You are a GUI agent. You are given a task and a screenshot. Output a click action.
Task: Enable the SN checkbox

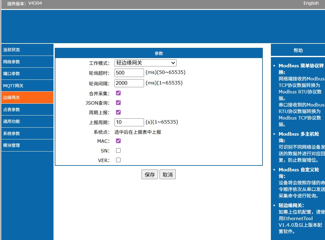coord(118,151)
